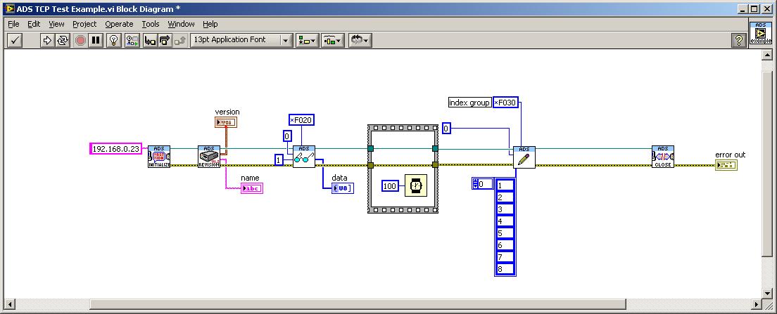Click the array constant element 8

[505, 270]
